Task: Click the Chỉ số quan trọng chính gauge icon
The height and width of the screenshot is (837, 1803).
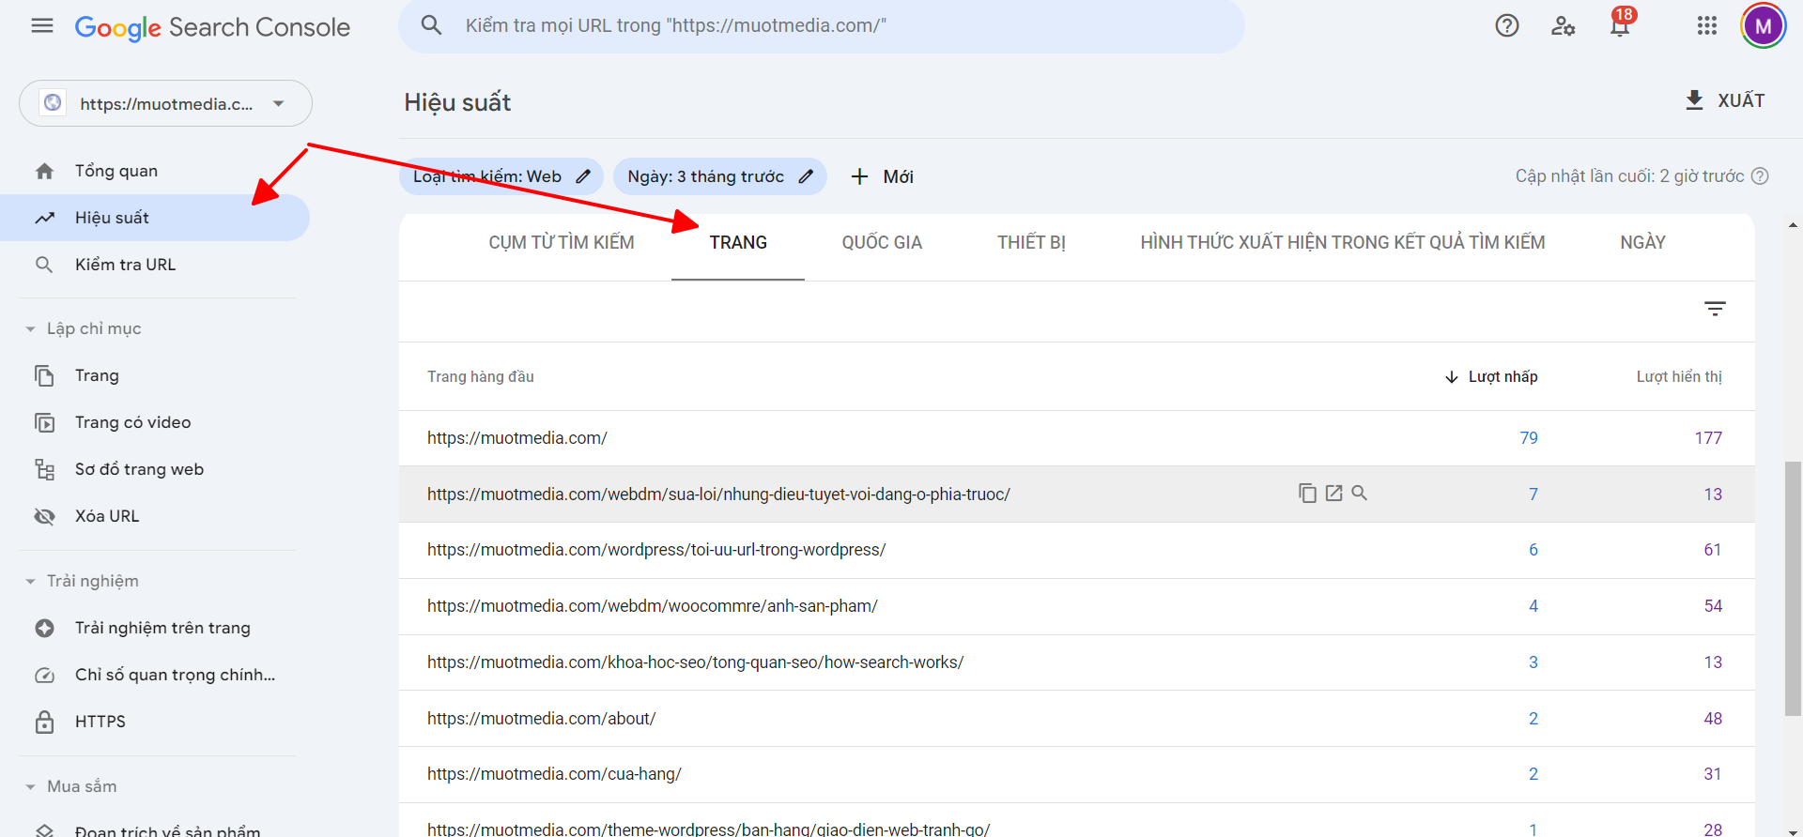Action: [x=44, y=675]
